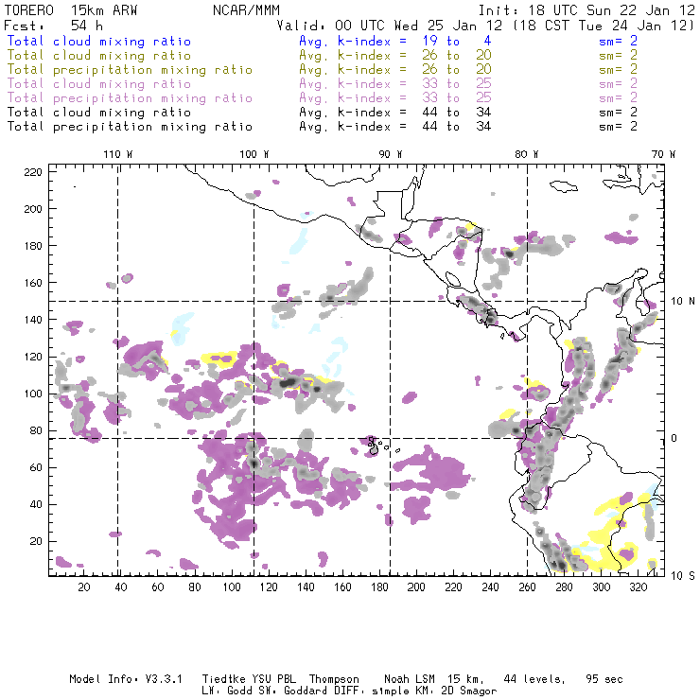Click the '100 W' longitude label
Image resolution: width=700 pixels, height=700 pixels.
254,154
